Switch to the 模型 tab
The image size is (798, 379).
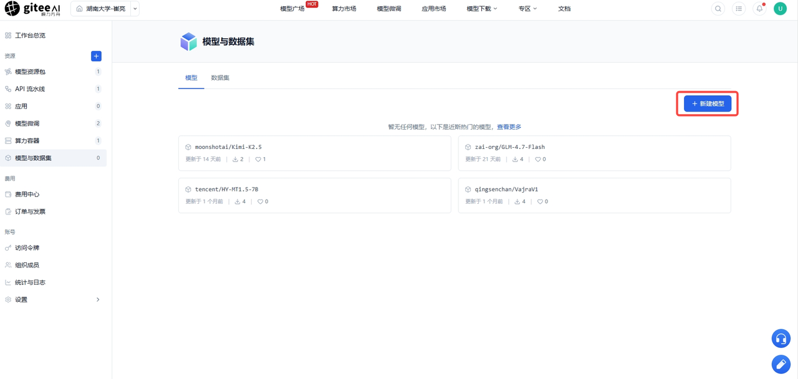pos(191,78)
